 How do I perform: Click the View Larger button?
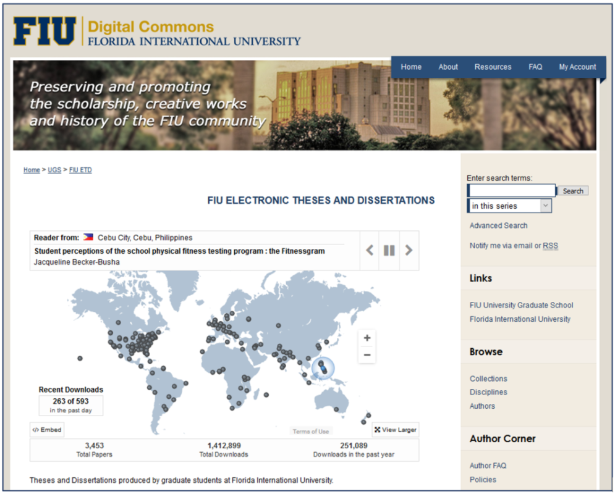point(396,430)
